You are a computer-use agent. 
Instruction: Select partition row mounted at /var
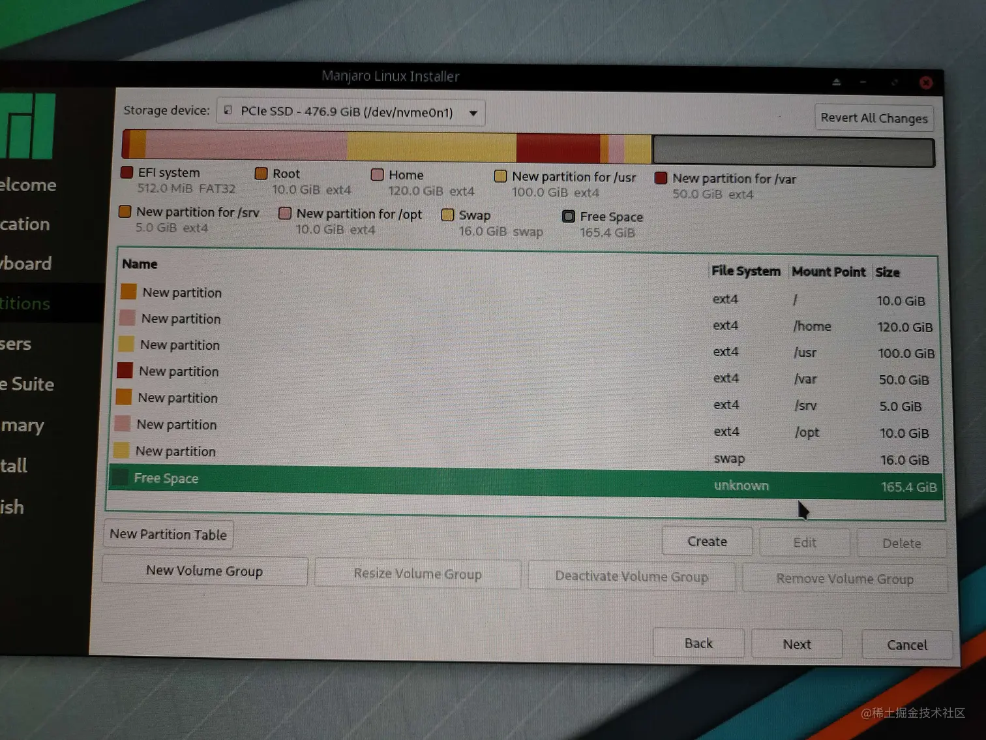(x=527, y=375)
